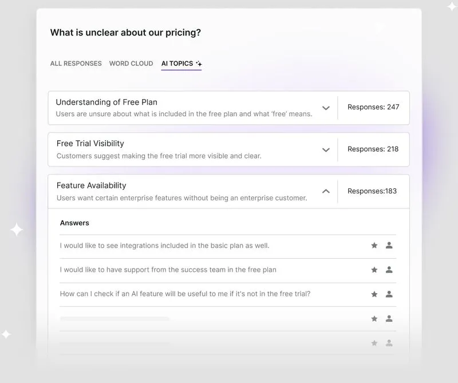458x383 pixels.
Task: Click the Answers section header
Action: pos(74,223)
